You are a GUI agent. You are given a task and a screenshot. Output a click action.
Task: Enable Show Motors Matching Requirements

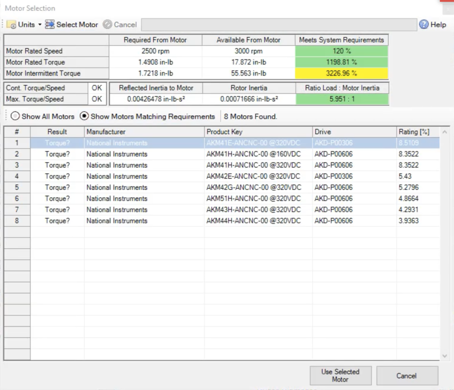click(83, 116)
